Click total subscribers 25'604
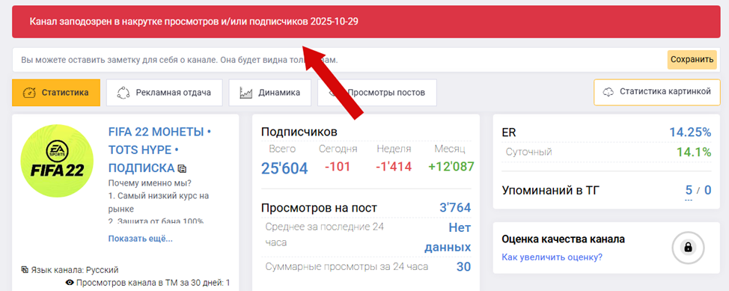 [x=284, y=168]
